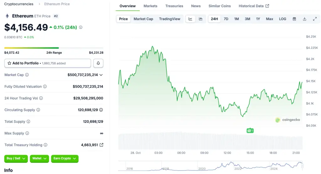
Task: Open the Buy / Sell dropdown
Action: click(x=16, y=159)
